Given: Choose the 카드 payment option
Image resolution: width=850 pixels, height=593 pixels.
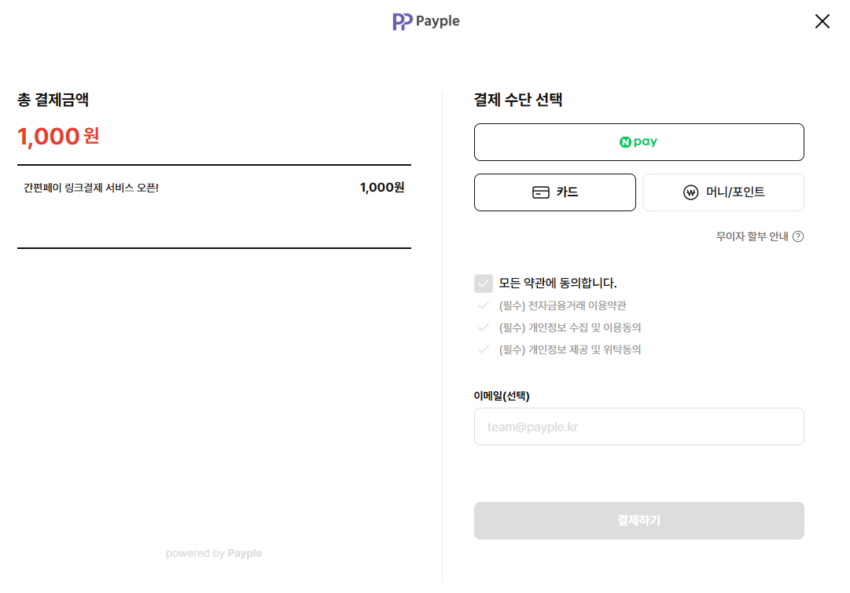Looking at the screenshot, I should coord(554,192).
